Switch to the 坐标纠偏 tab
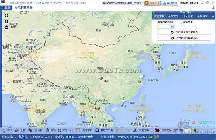Screen dimensions: 216x140 [x=202, y=16]
